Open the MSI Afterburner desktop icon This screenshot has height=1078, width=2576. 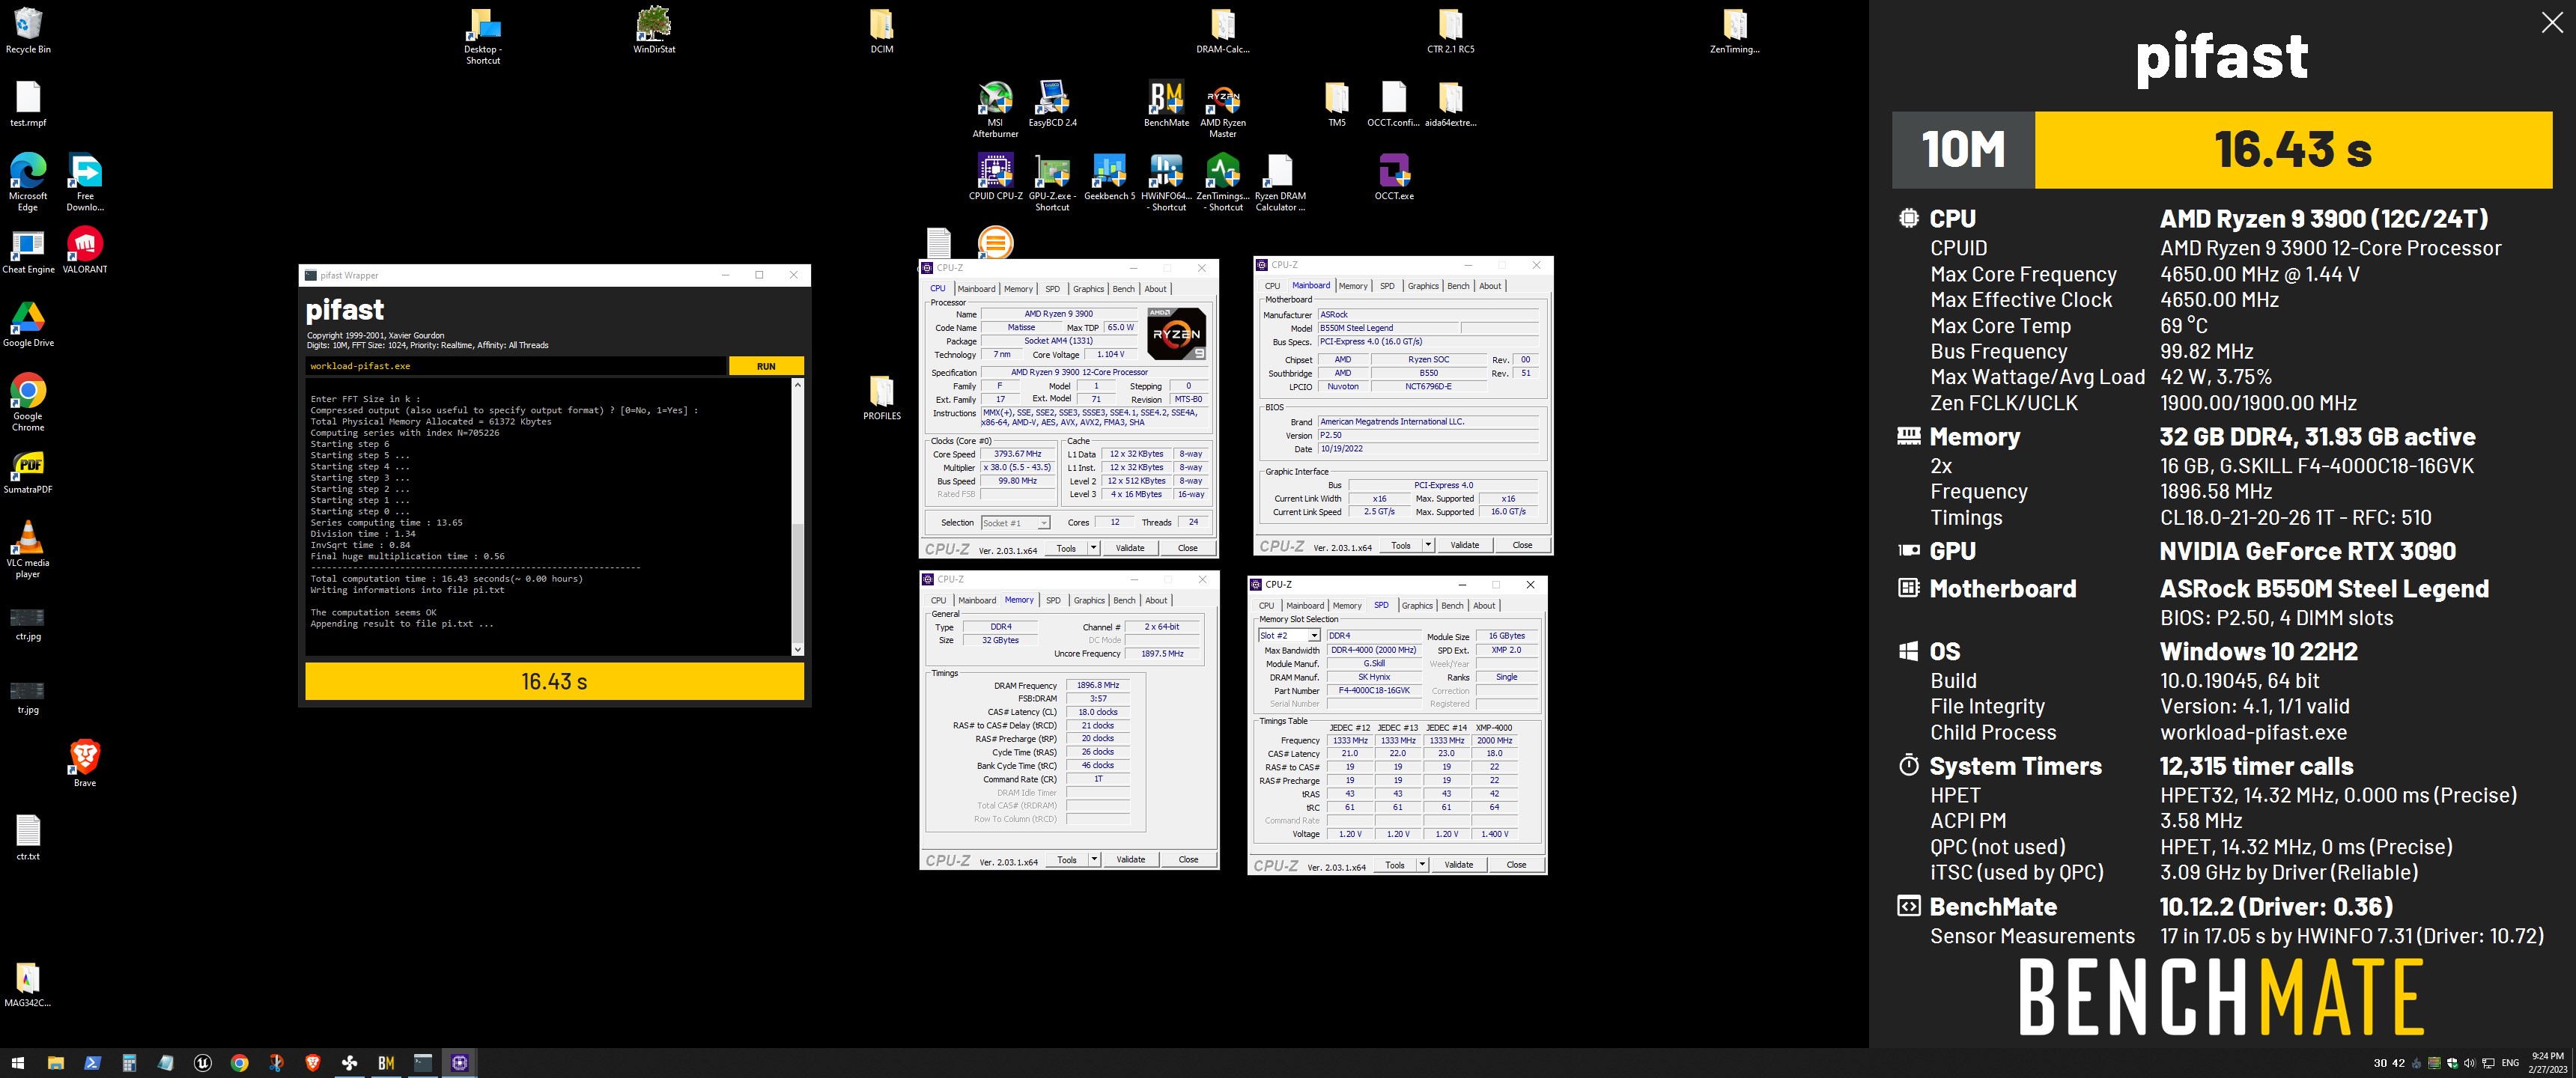pyautogui.click(x=995, y=108)
